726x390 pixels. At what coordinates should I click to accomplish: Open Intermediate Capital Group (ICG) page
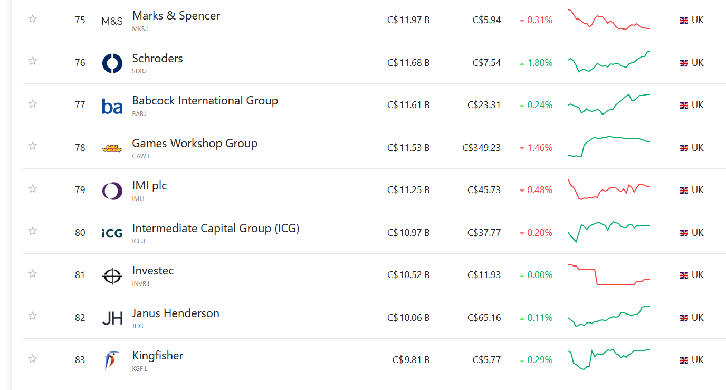pos(216,229)
